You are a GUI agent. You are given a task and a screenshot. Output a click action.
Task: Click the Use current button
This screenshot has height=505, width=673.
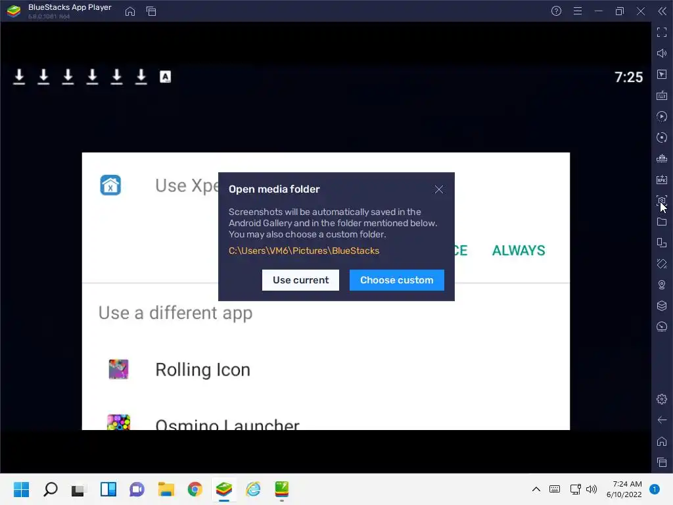coord(300,280)
